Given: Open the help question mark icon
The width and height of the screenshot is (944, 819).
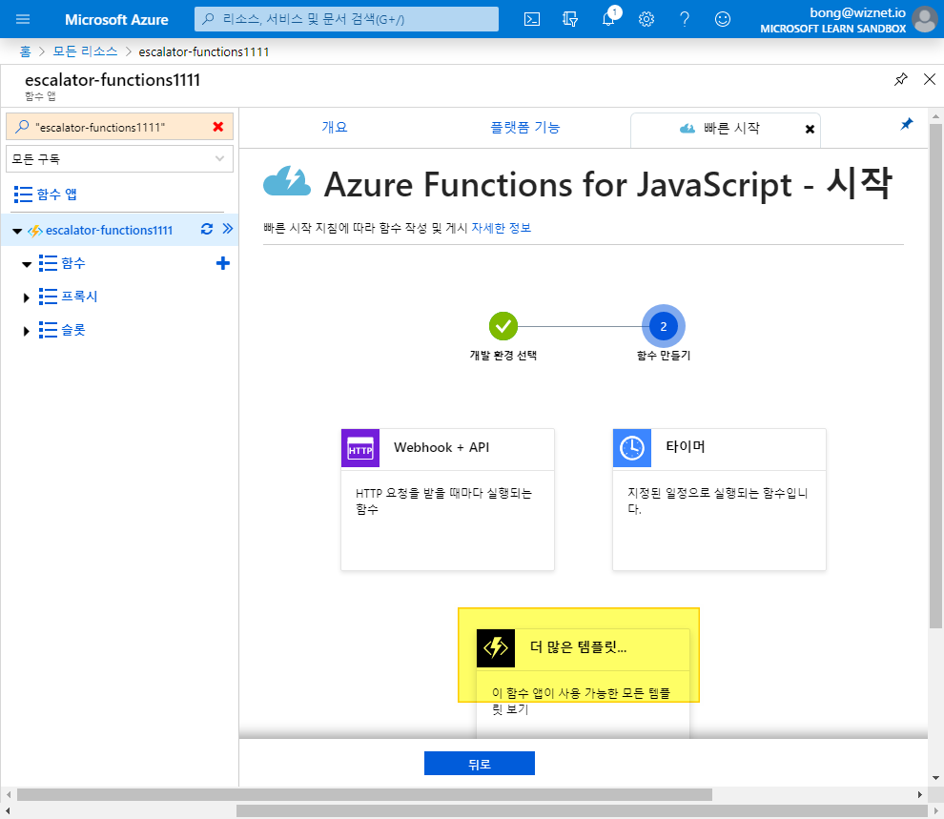Looking at the screenshot, I should click(x=685, y=19).
